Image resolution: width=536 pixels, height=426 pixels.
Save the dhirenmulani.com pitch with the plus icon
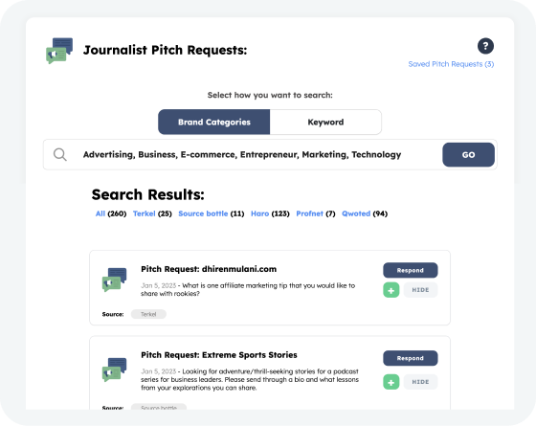coord(391,290)
